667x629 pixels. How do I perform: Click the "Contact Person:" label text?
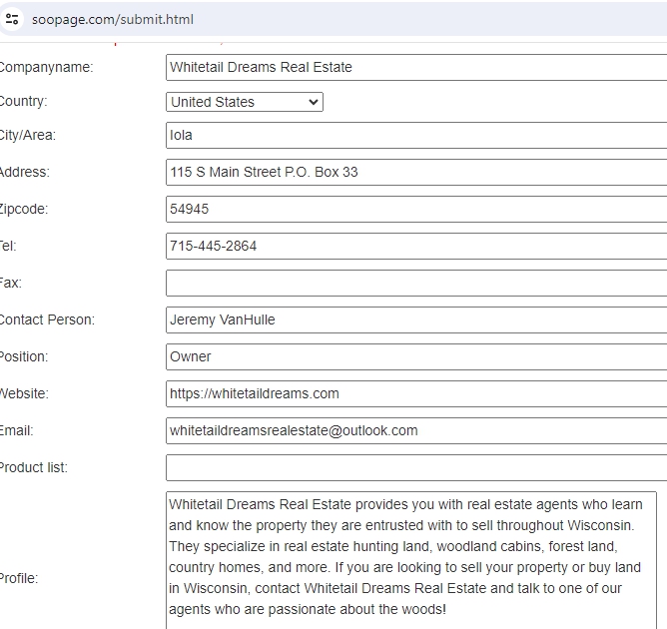[46, 319]
